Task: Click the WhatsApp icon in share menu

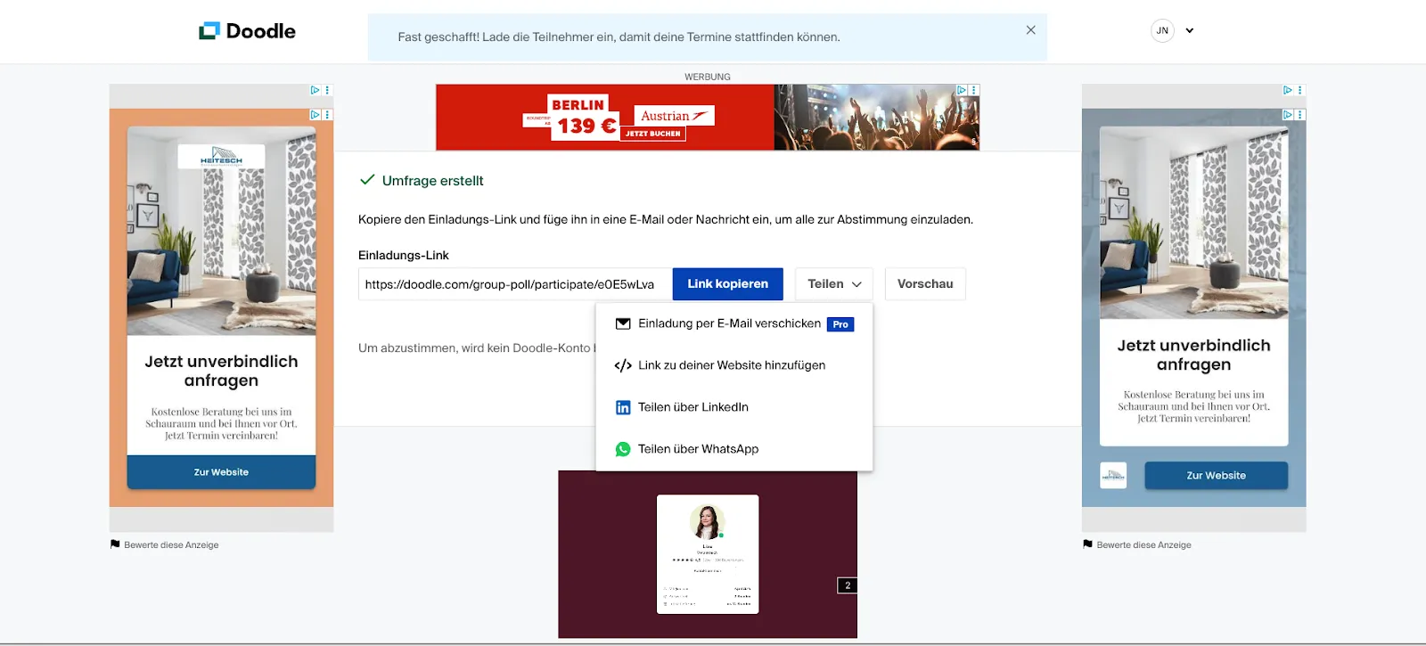Action: (623, 449)
